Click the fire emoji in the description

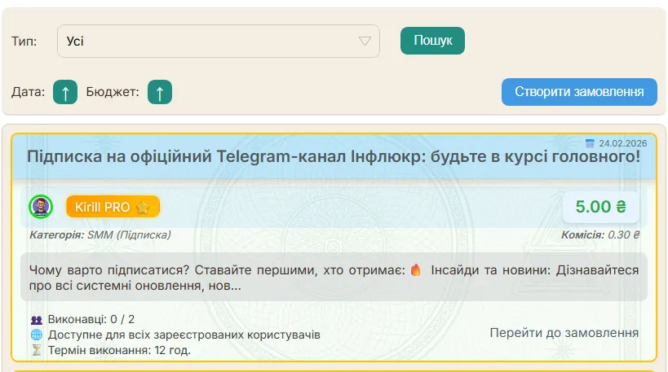click(x=415, y=270)
